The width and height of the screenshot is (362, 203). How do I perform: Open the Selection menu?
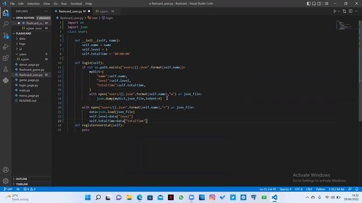pyautogui.click(x=33, y=3)
